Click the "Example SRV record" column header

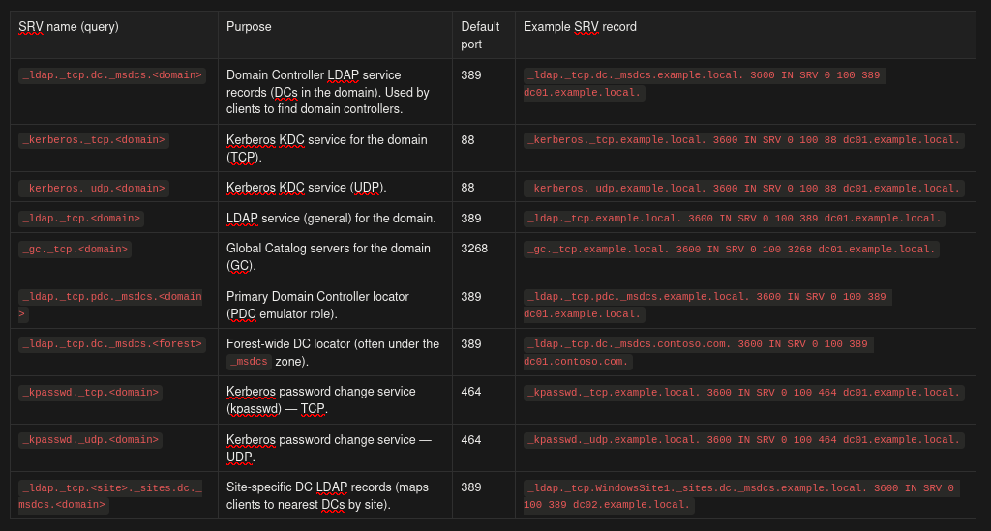[x=580, y=27]
